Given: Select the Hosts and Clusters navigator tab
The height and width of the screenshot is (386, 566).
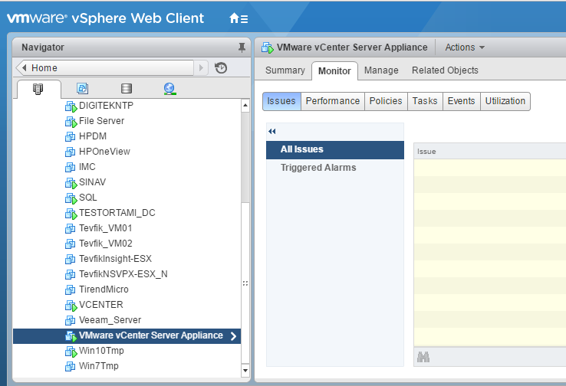Looking at the screenshot, I should 38,89.
